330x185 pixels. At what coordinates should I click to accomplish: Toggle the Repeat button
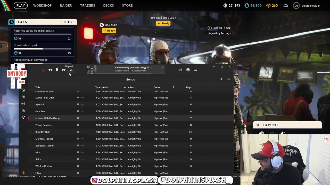pos(71,70)
